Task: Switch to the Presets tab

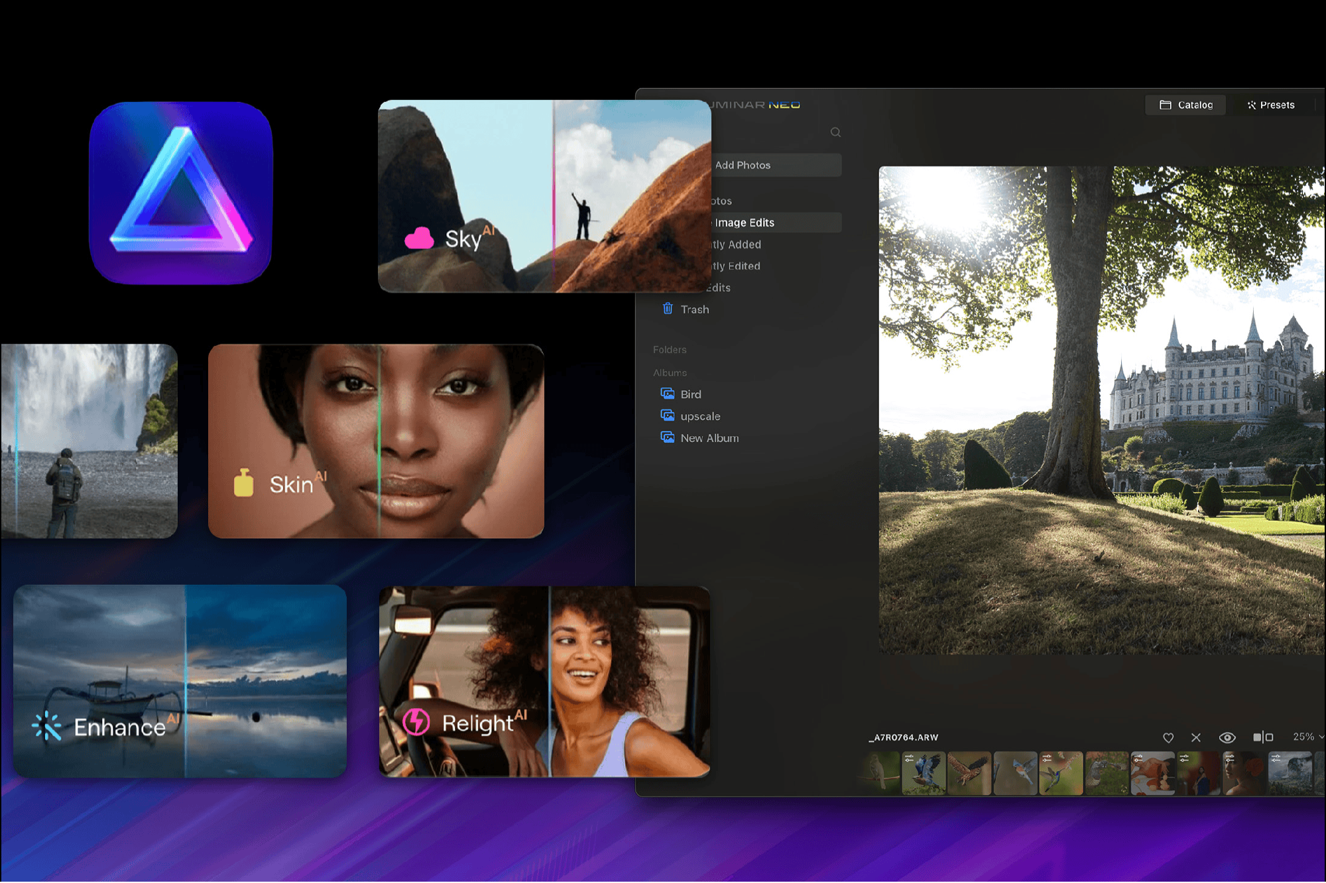Action: [1271, 105]
